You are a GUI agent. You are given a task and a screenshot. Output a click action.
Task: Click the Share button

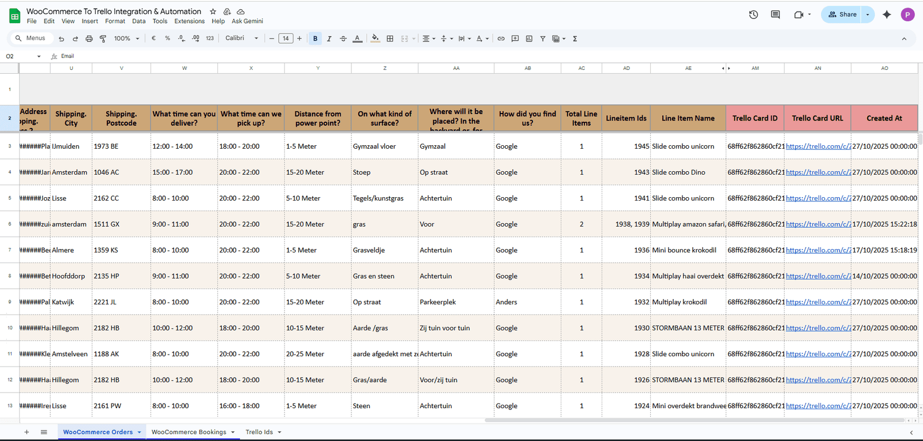[x=842, y=14]
